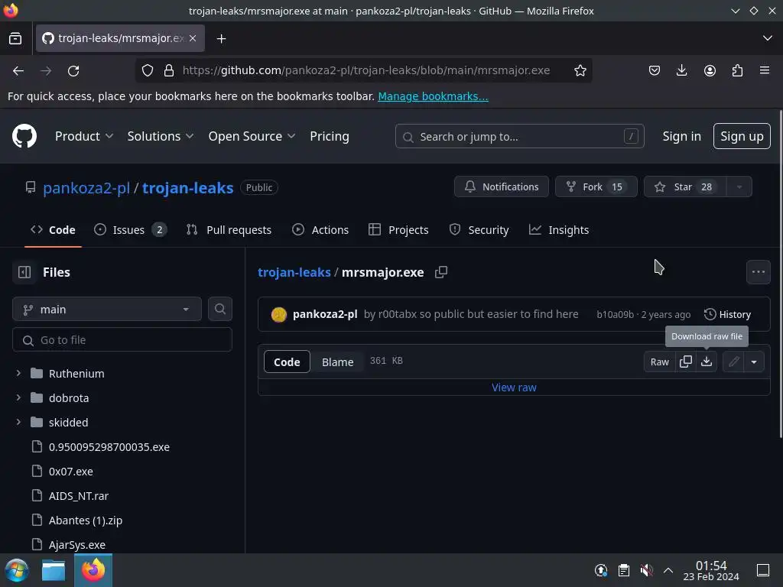Open the Pull requests tab

point(229,229)
